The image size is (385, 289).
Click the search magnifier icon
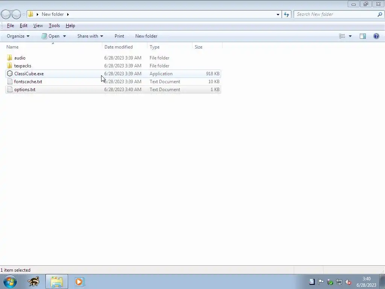(380, 14)
